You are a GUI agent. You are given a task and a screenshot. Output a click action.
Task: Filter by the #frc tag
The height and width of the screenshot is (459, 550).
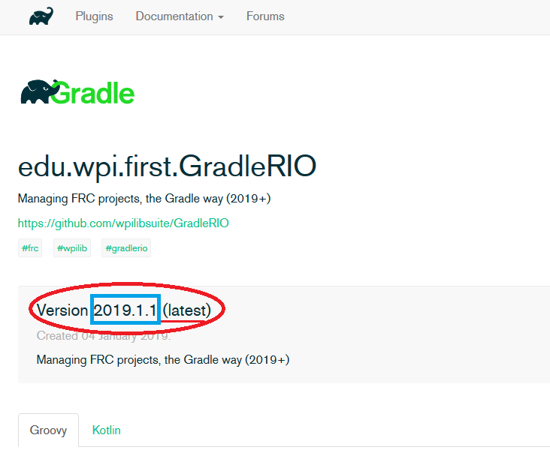click(31, 248)
